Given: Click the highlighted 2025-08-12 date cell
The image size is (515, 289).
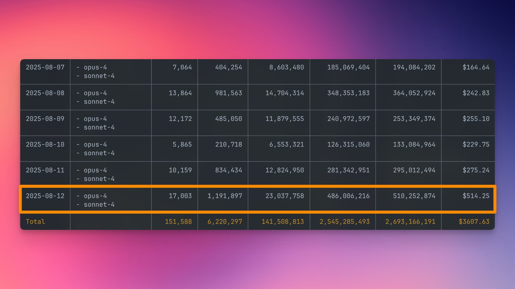Looking at the screenshot, I should coord(45,196).
